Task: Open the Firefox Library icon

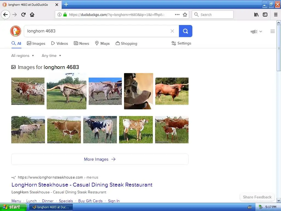Action: (x=256, y=15)
